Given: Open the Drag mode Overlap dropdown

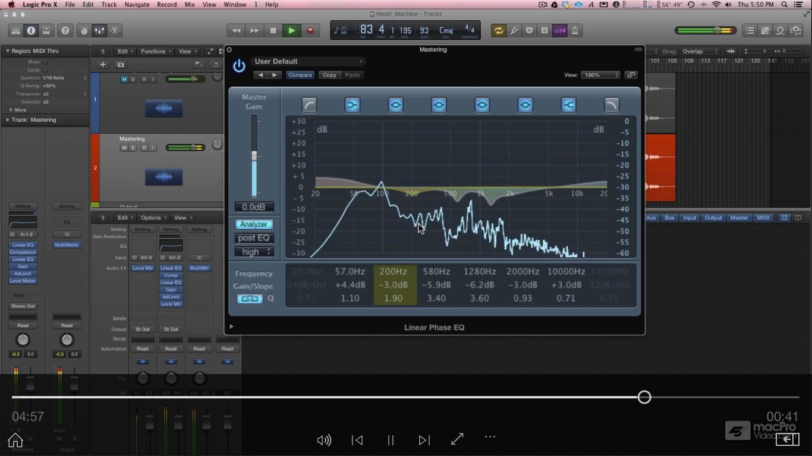Looking at the screenshot, I should point(700,52).
